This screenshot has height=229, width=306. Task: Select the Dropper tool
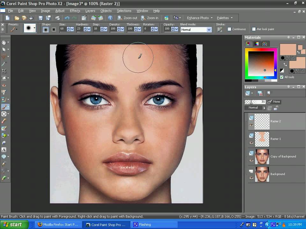coord(4,64)
